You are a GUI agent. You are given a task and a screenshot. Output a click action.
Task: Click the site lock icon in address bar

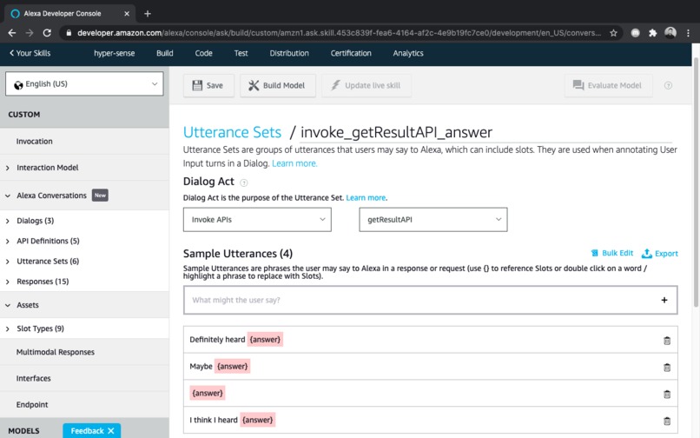pos(69,33)
